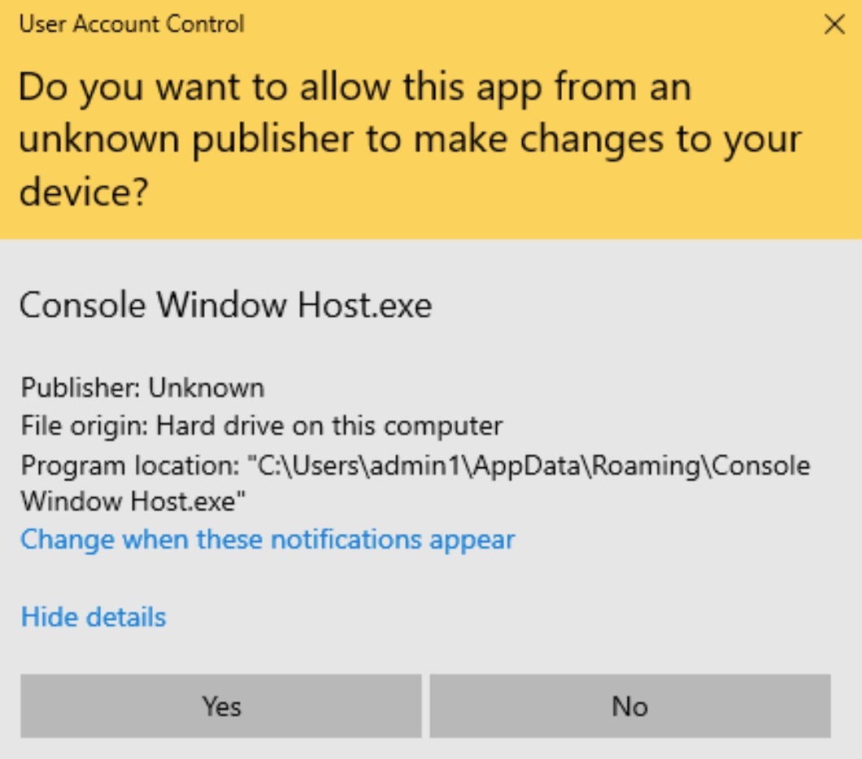The height and width of the screenshot is (759, 862).
Task: Click the 'Publisher:' label
Action: (81, 388)
